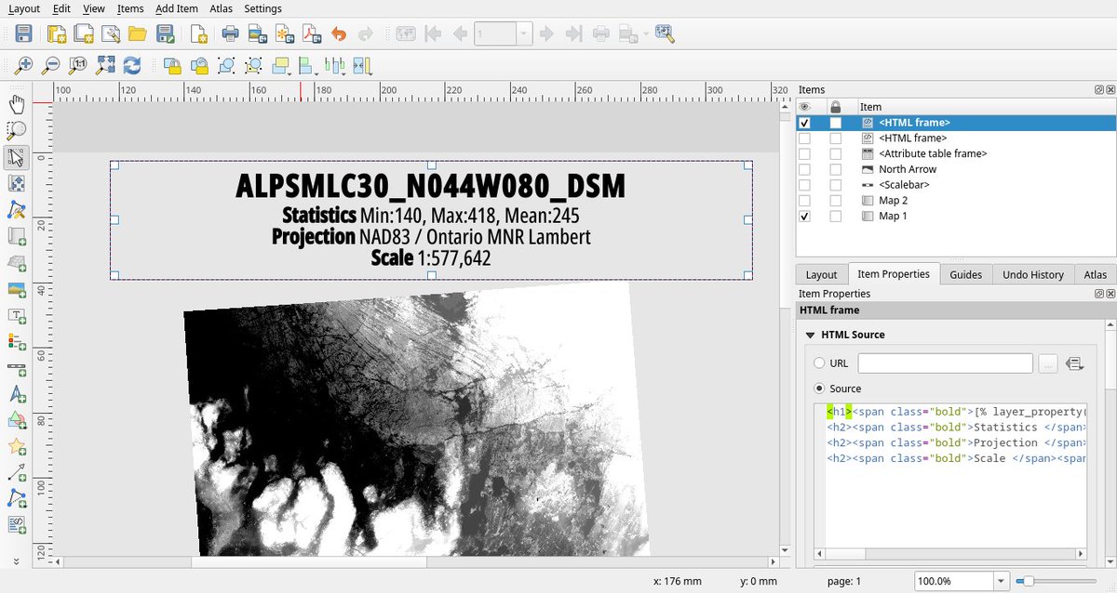Image resolution: width=1117 pixels, height=593 pixels.
Task: Toggle North Arrow visibility checkbox
Action: (805, 169)
